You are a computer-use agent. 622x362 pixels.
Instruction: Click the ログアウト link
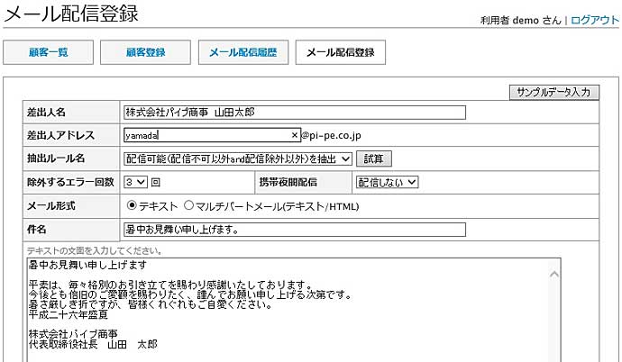click(594, 20)
